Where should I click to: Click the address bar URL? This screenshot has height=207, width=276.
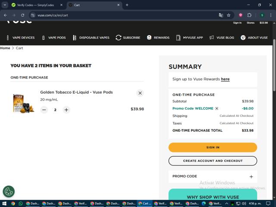tap(53, 16)
